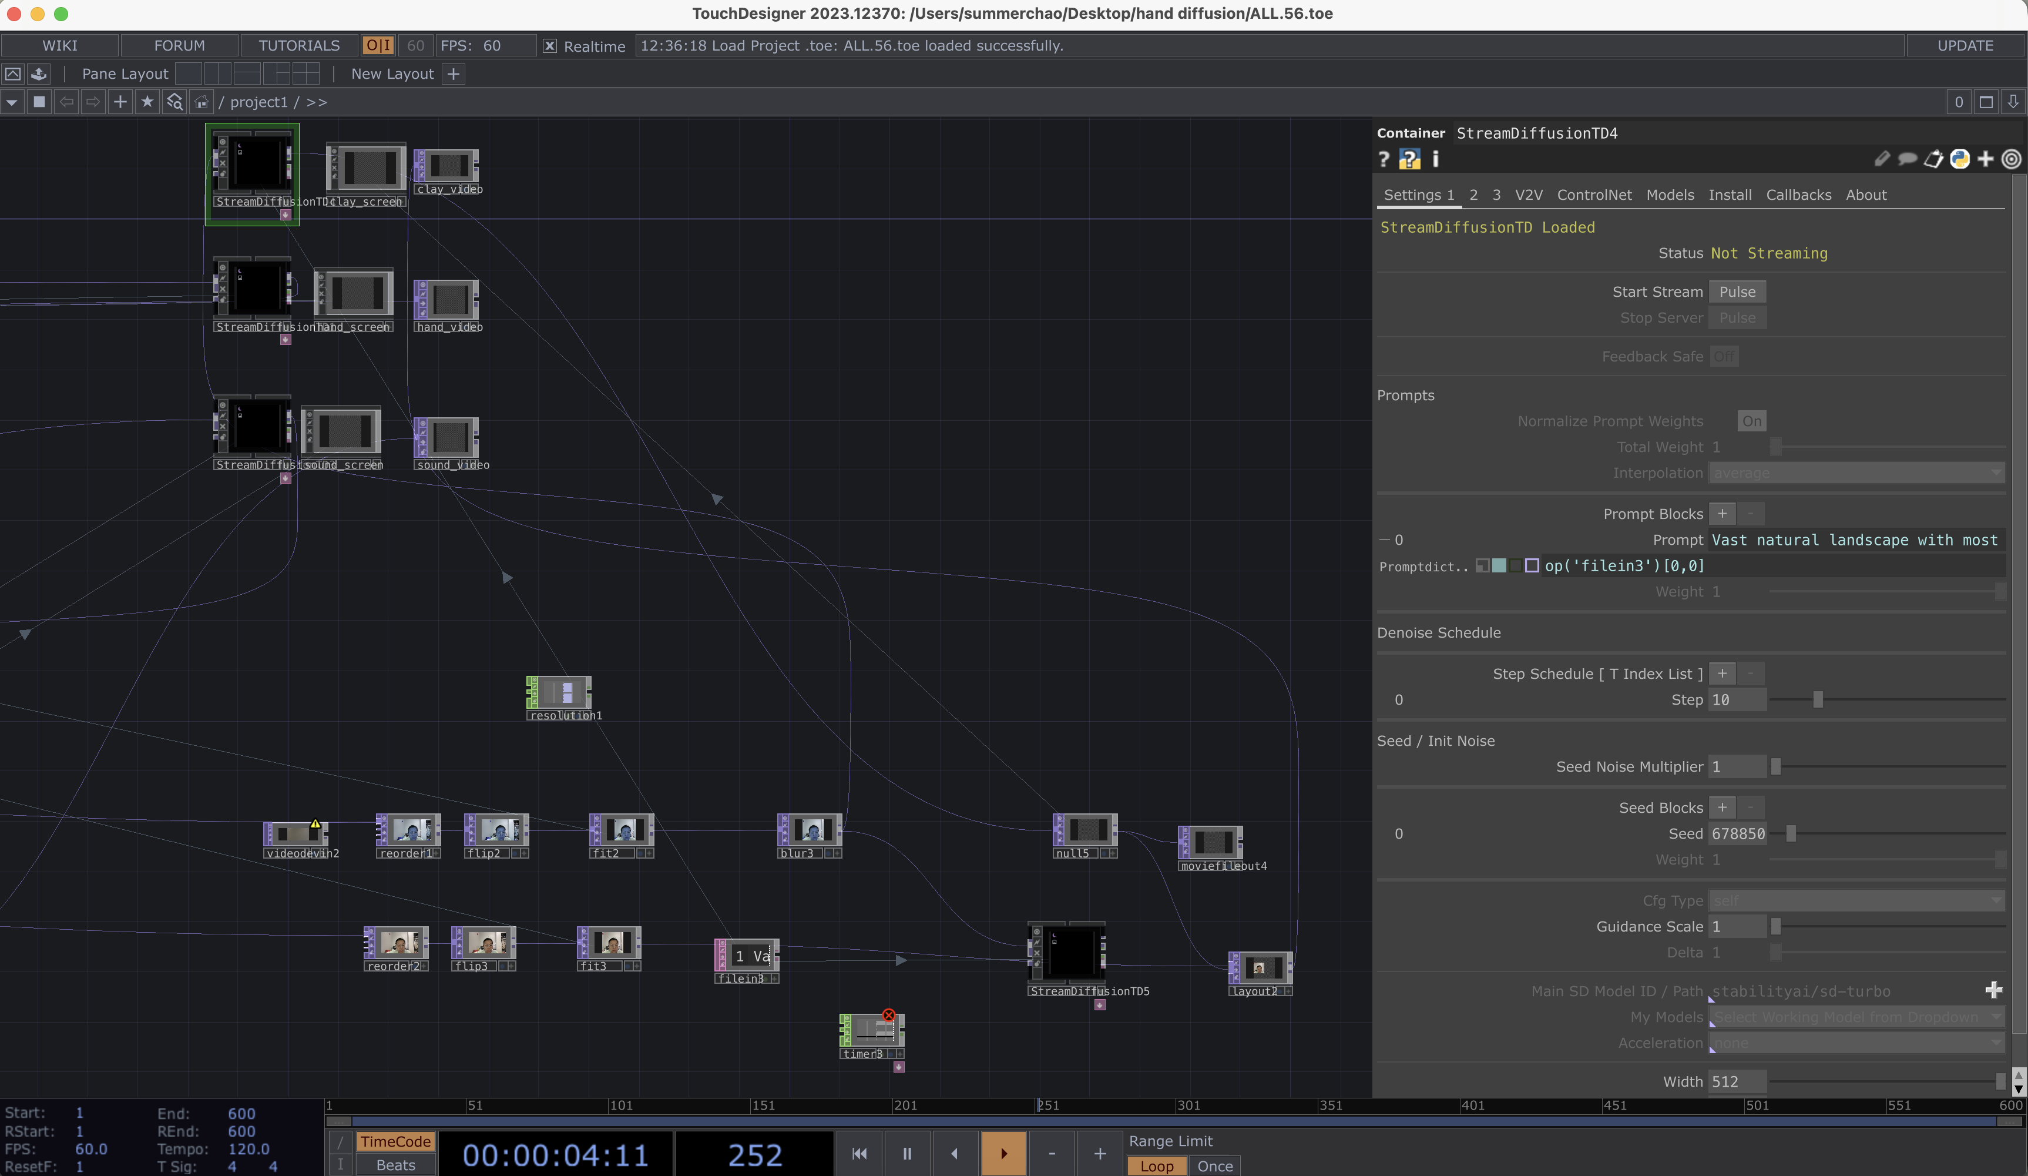Open the TUTORIALS menu
Viewport: 2028px width, 1176px height.
point(298,46)
